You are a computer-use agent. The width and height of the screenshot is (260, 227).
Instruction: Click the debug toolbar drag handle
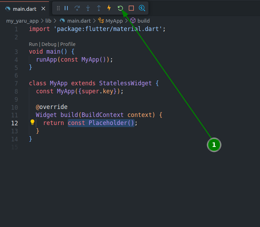pyautogui.click(x=58, y=8)
